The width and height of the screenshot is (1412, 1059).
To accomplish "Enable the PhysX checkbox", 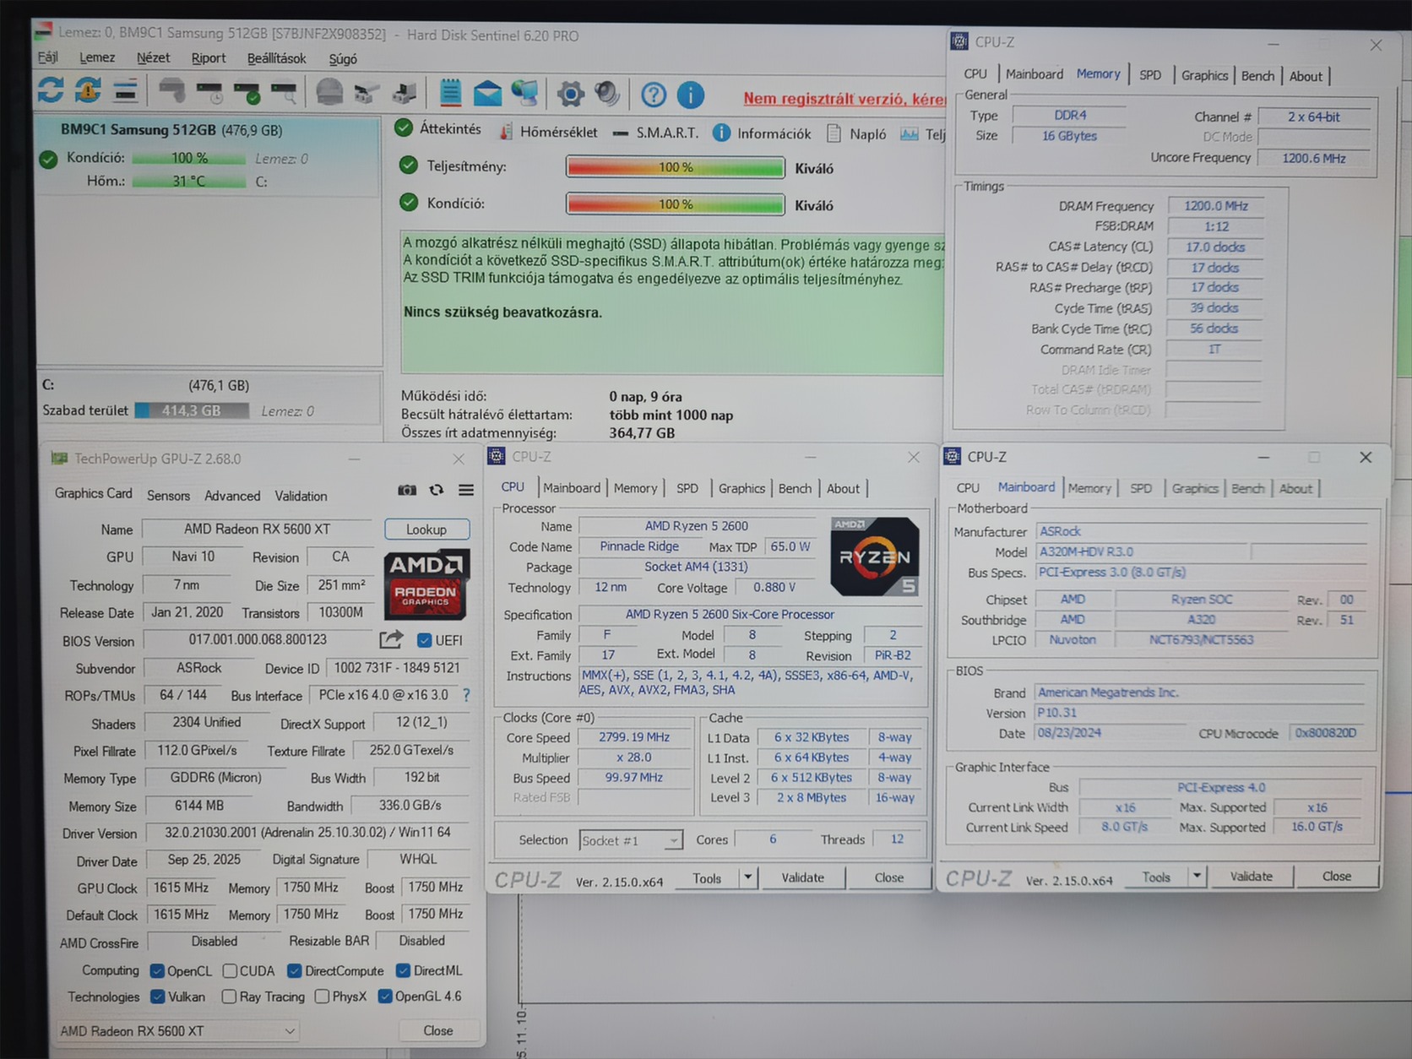I will click(x=322, y=997).
